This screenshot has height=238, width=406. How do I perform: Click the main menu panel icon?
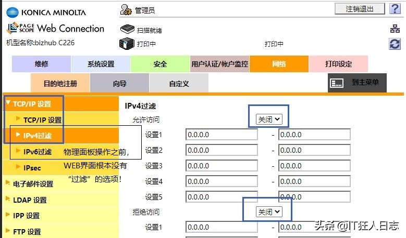click(337, 83)
